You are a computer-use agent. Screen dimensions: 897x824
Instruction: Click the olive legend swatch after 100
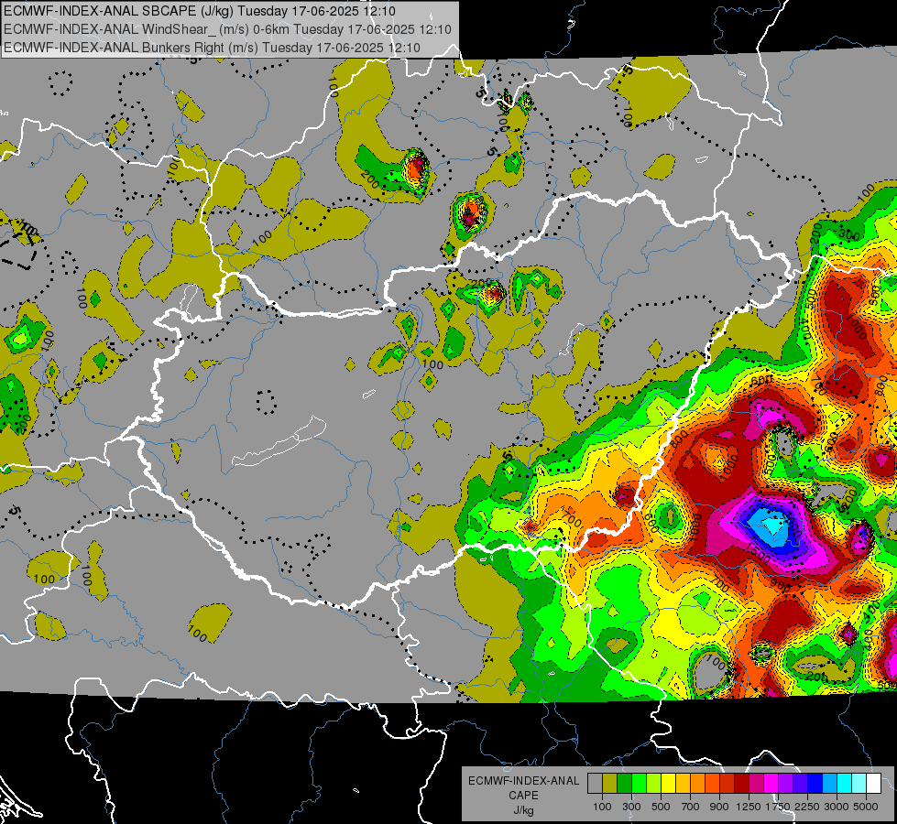610,783
